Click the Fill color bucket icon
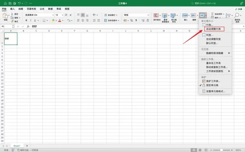 (53, 20)
